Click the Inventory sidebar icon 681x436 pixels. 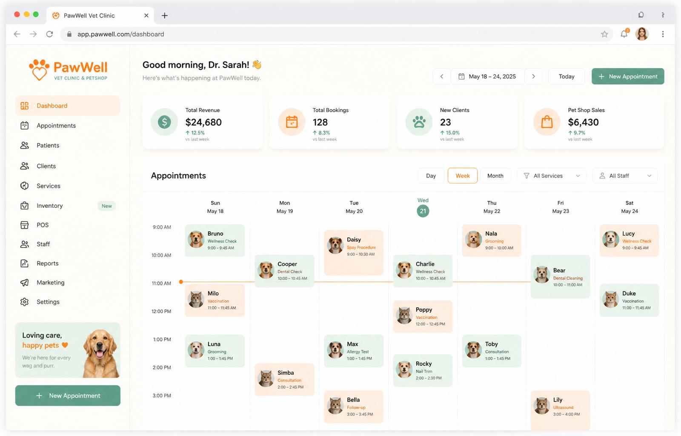25,206
